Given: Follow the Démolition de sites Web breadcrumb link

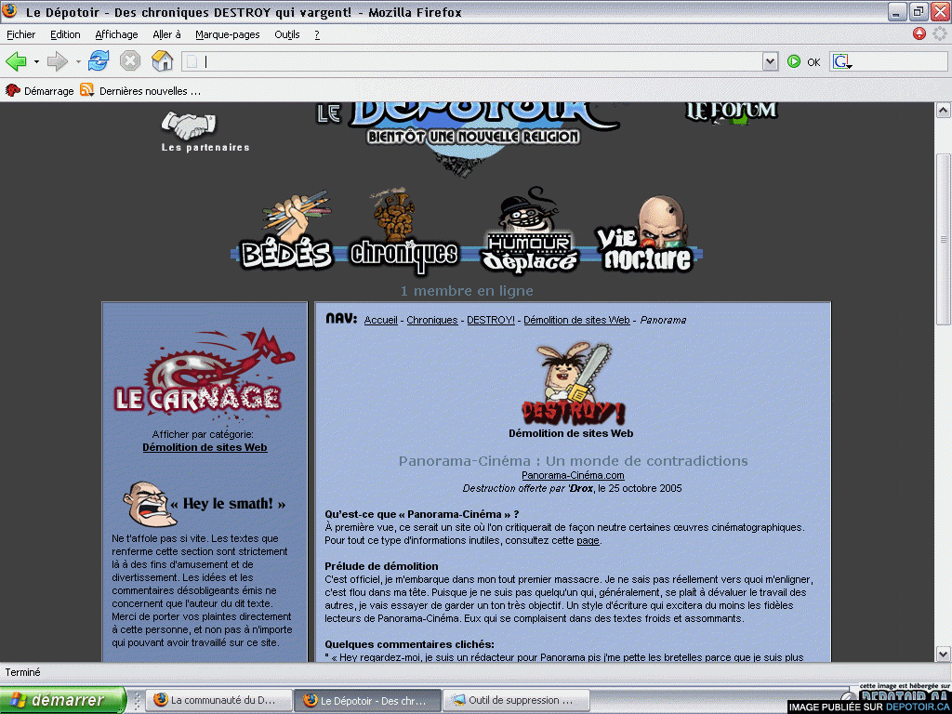Looking at the screenshot, I should click(x=576, y=320).
